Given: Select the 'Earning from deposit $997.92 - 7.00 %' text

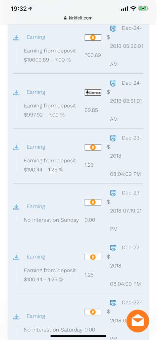Looking at the screenshot, I should 50,110.
